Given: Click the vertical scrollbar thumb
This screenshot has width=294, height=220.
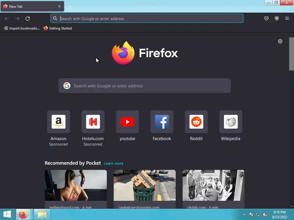Looking at the screenshot, I should pyautogui.click(x=291, y=54).
